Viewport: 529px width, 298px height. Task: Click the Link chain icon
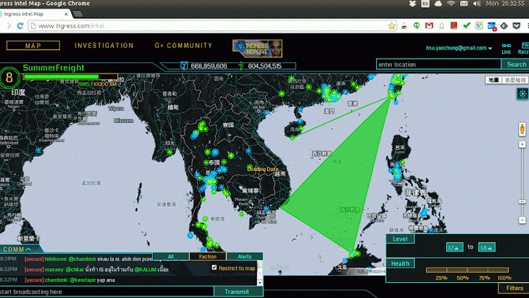pyautogui.click(x=507, y=45)
